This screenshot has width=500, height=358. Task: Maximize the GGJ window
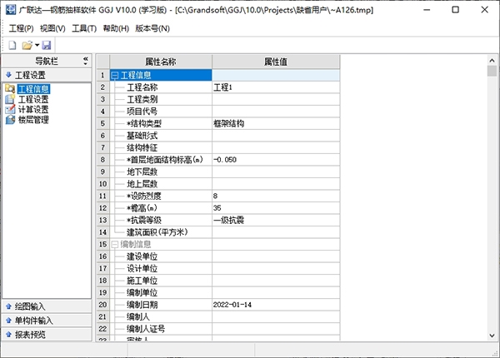pos(455,10)
